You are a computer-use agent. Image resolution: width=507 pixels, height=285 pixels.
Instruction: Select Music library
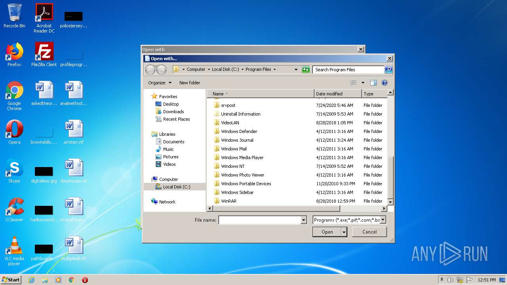pyautogui.click(x=168, y=149)
